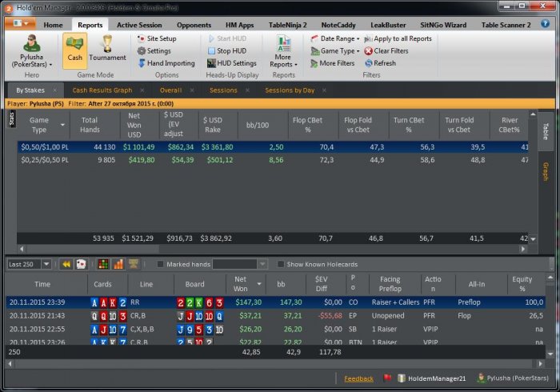Click the disabled Start HUD button
The height and width of the screenshot is (392, 560).
click(x=227, y=38)
